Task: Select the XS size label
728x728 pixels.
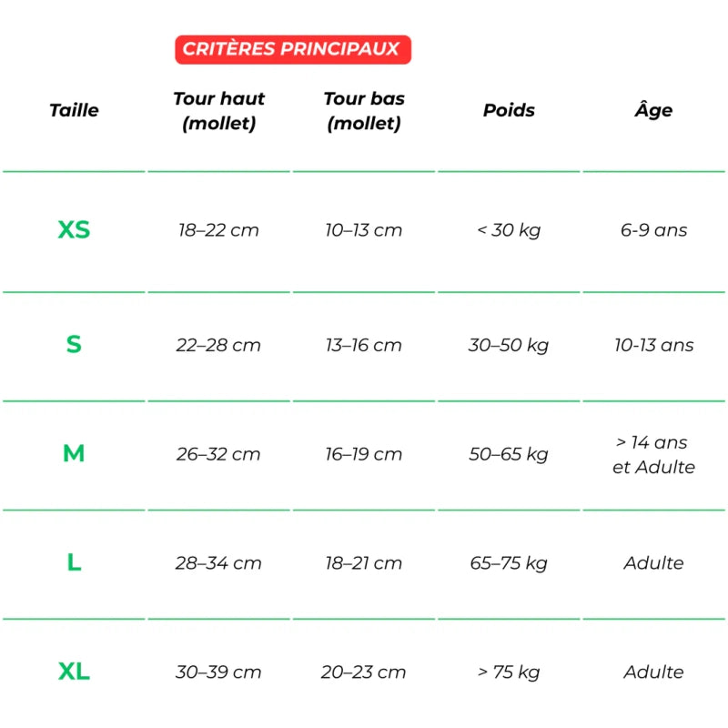Action: 74,230
